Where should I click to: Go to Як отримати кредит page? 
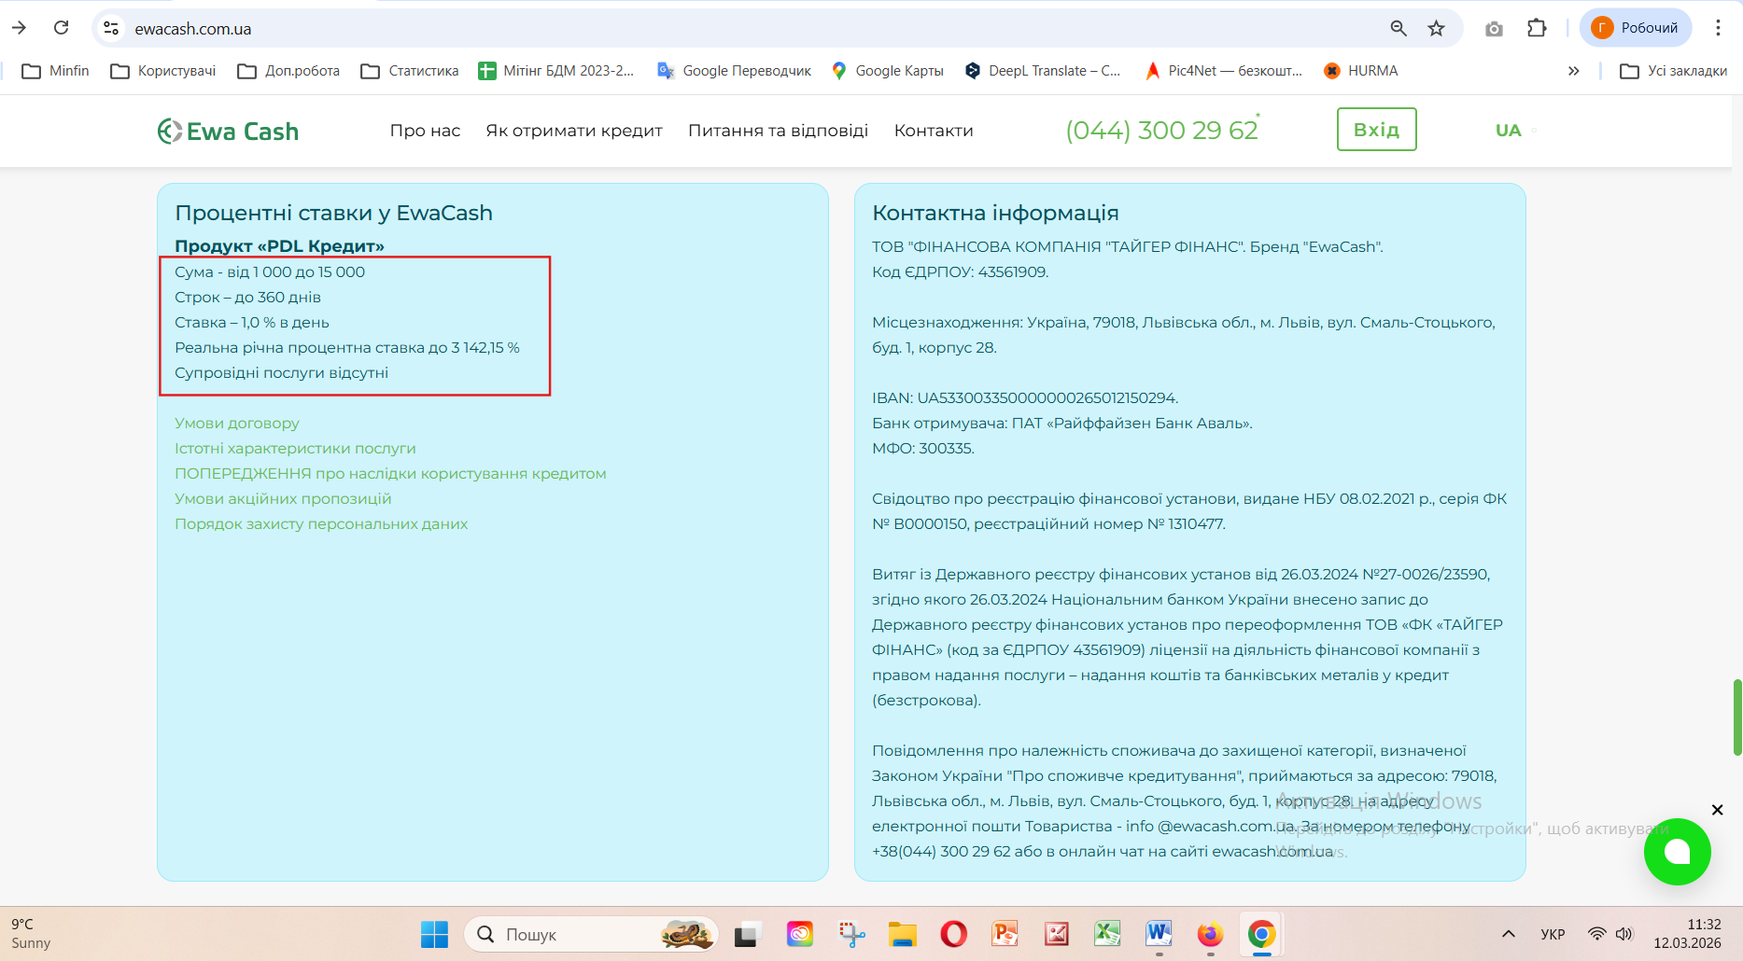tap(574, 131)
